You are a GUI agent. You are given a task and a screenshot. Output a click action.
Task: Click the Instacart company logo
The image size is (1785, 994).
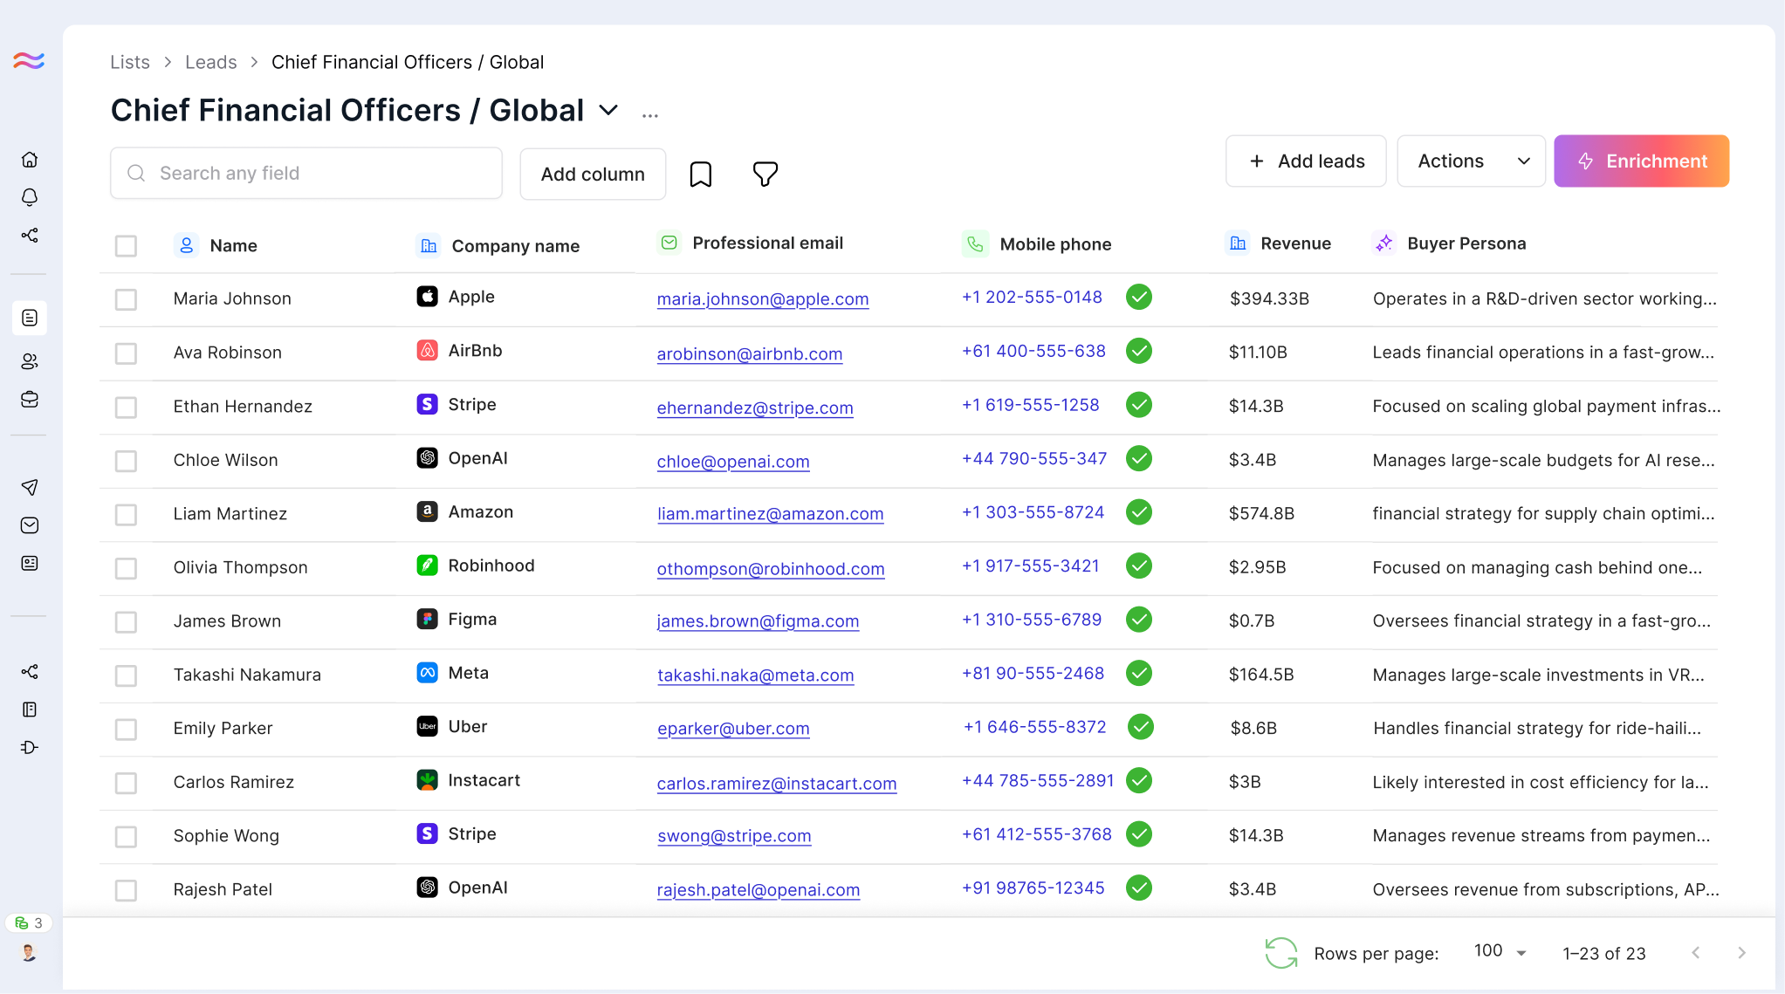[427, 780]
